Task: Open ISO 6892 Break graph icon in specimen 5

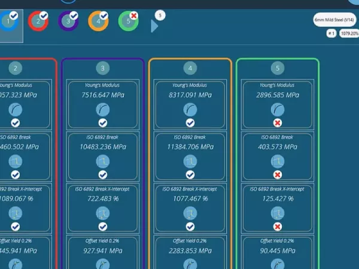Action: pos(277,161)
